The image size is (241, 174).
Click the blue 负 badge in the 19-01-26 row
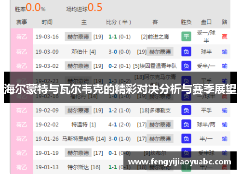point(186,138)
